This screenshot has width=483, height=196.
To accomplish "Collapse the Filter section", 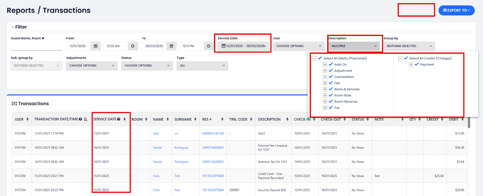I will tap(13, 27).
